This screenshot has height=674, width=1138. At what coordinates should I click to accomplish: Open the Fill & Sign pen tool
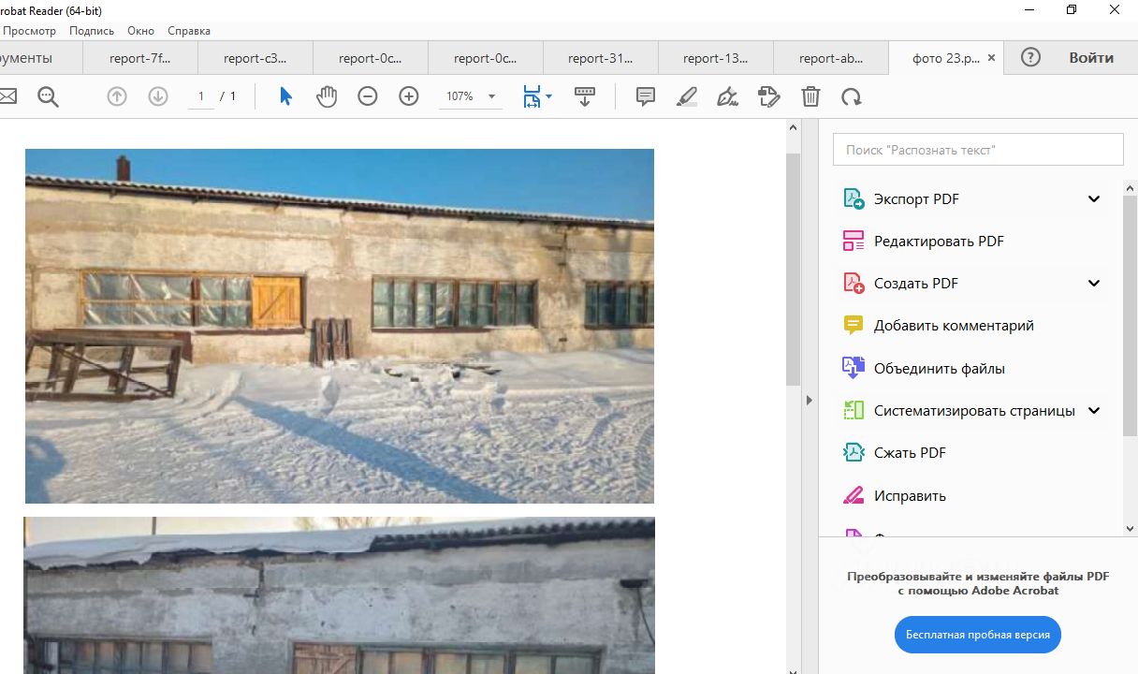click(x=727, y=96)
